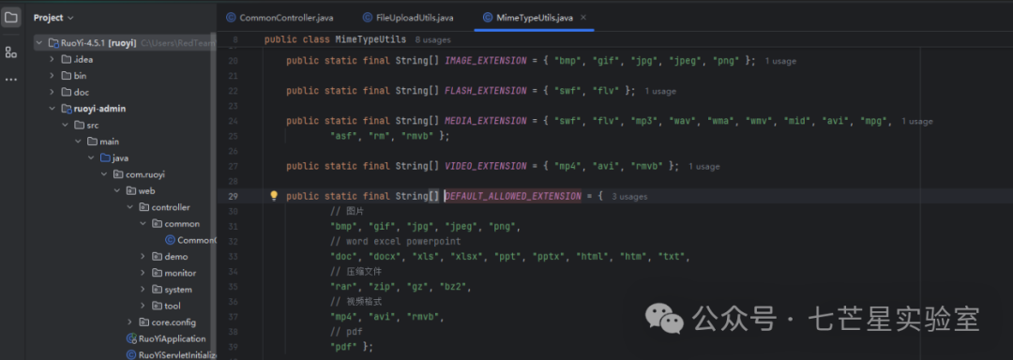
Task: Select the doc folder icon
Action: click(x=66, y=92)
